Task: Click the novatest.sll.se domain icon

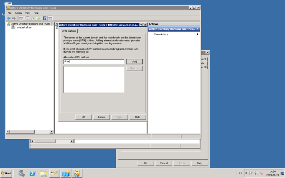Action: (x=13, y=28)
